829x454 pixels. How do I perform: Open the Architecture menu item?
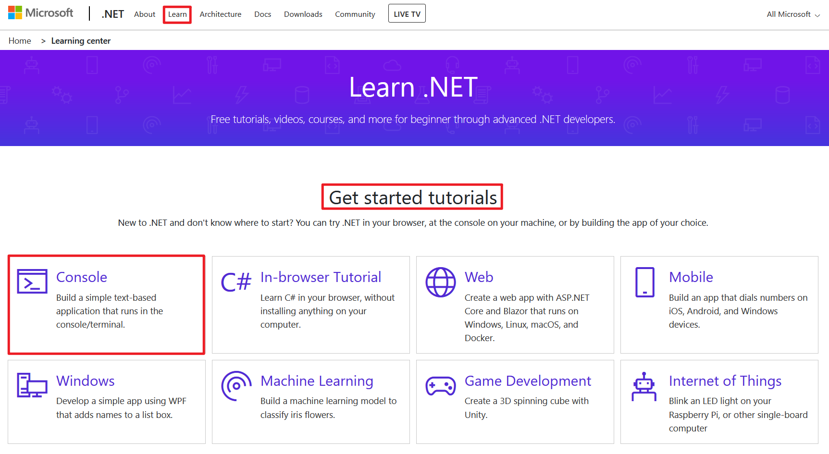point(221,14)
